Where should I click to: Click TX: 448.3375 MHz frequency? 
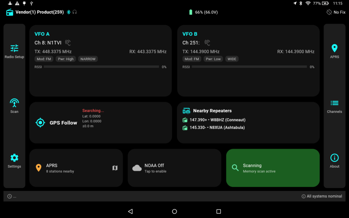(53, 52)
